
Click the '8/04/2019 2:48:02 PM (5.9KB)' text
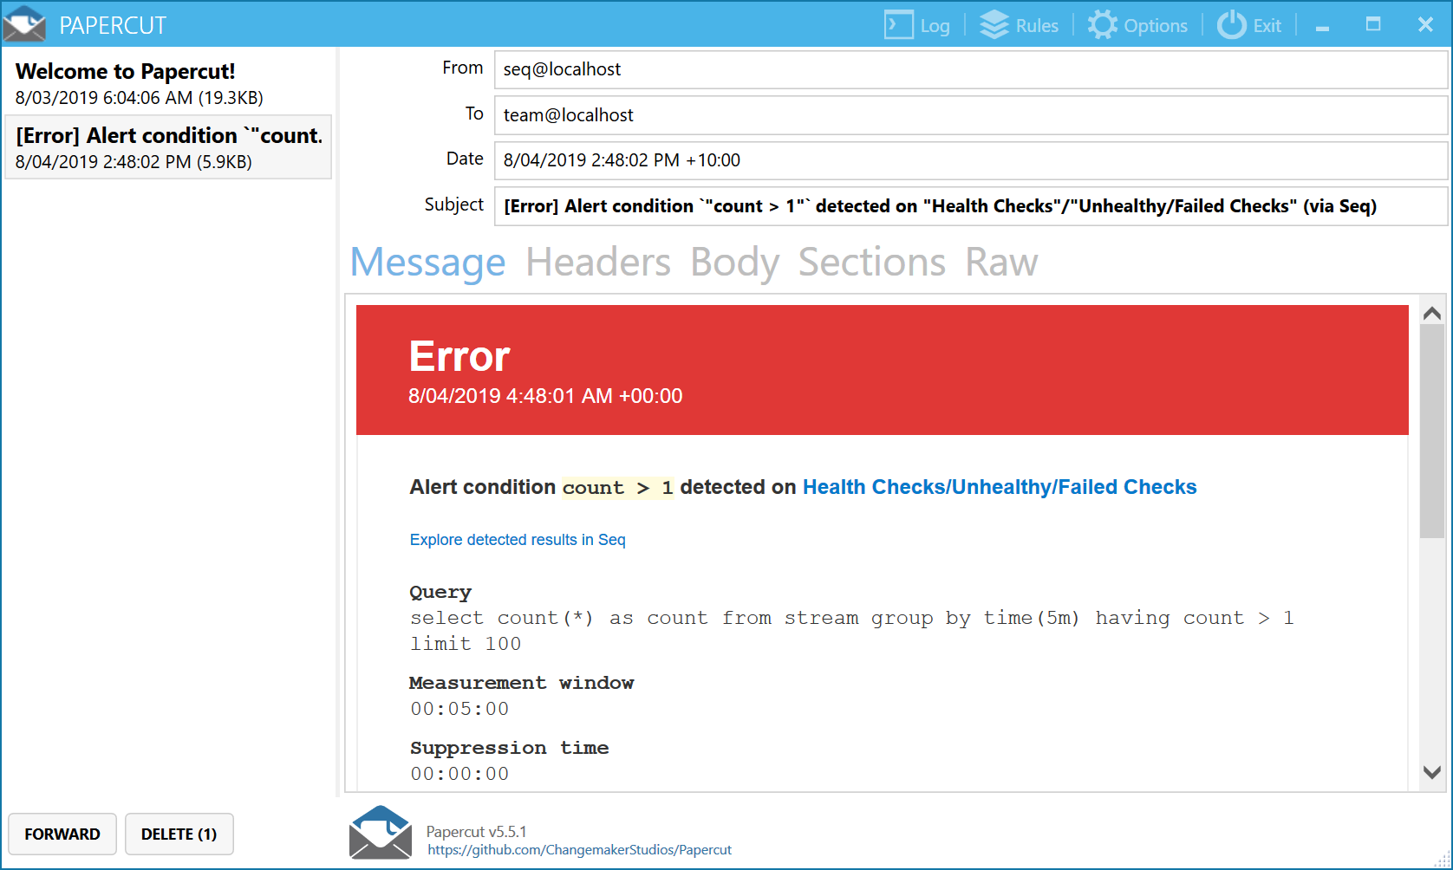(x=134, y=162)
